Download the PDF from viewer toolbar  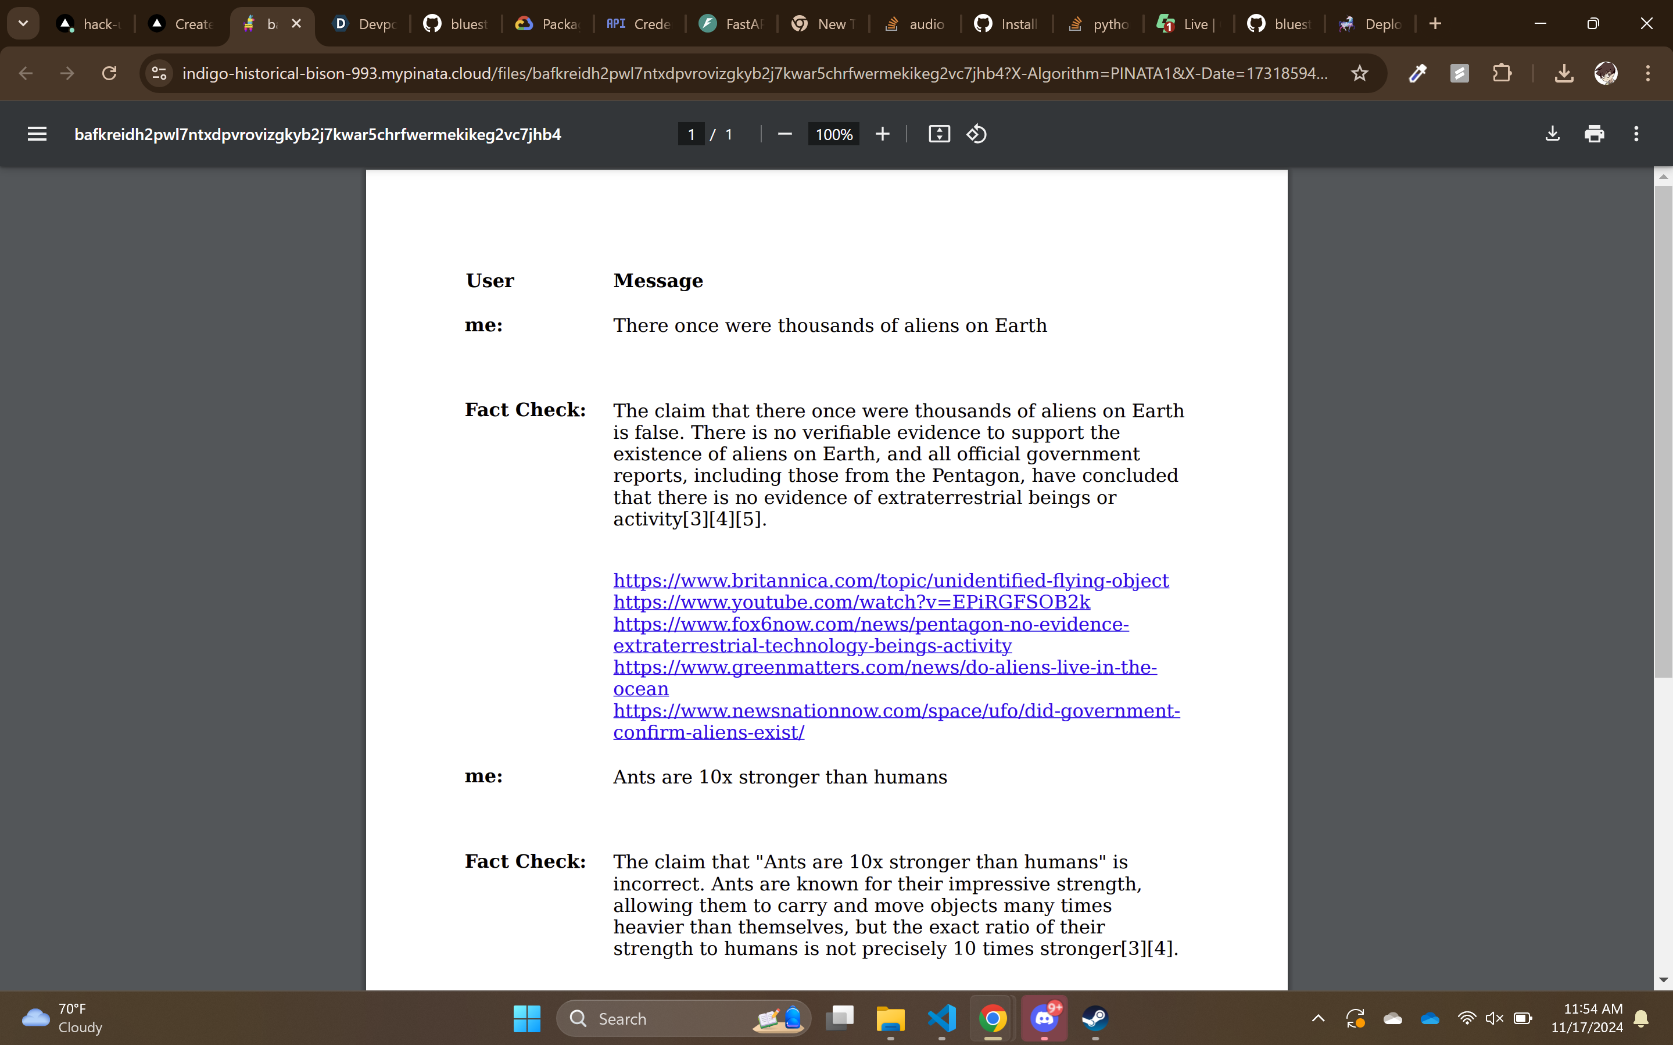pos(1552,134)
